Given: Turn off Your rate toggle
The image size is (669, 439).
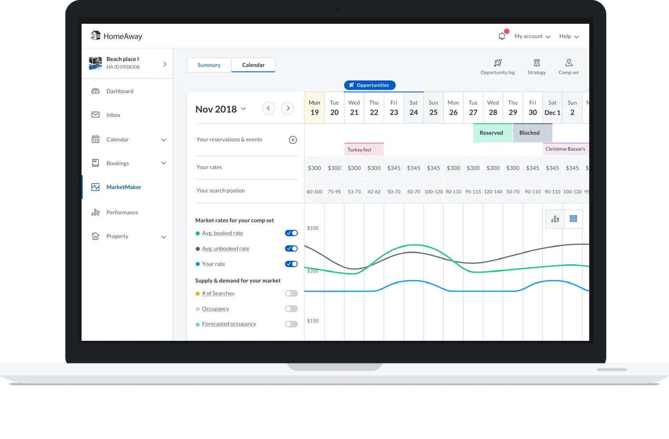Looking at the screenshot, I should coord(291,264).
